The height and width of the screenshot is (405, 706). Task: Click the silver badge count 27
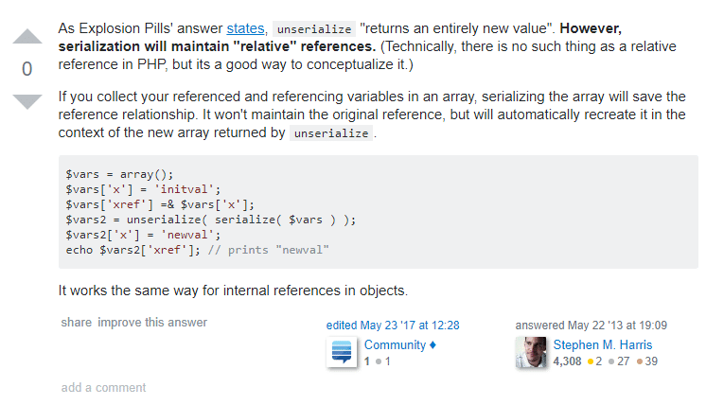point(623,361)
